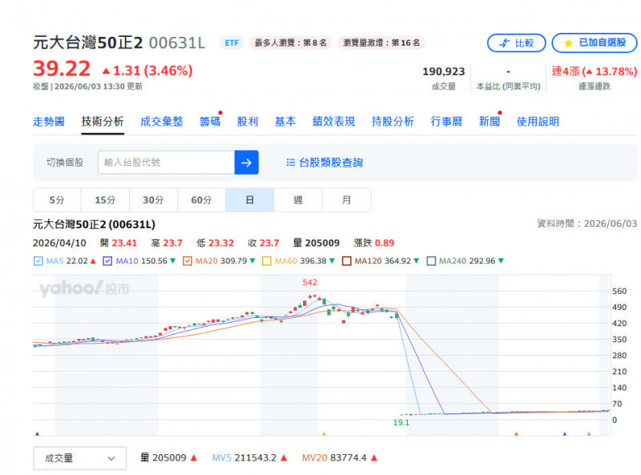This screenshot has width=641, height=475.
Task: Open the 行事曆 tab
Action: pyautogui.click(x=446, y=122)
